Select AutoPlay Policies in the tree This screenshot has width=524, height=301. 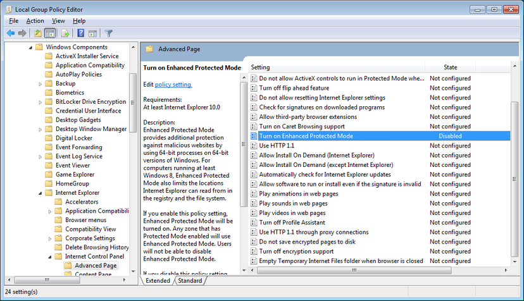(78, 74)
